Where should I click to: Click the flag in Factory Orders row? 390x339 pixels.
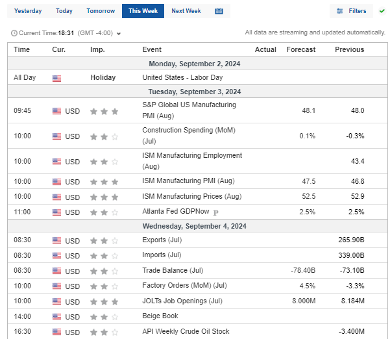56,286
